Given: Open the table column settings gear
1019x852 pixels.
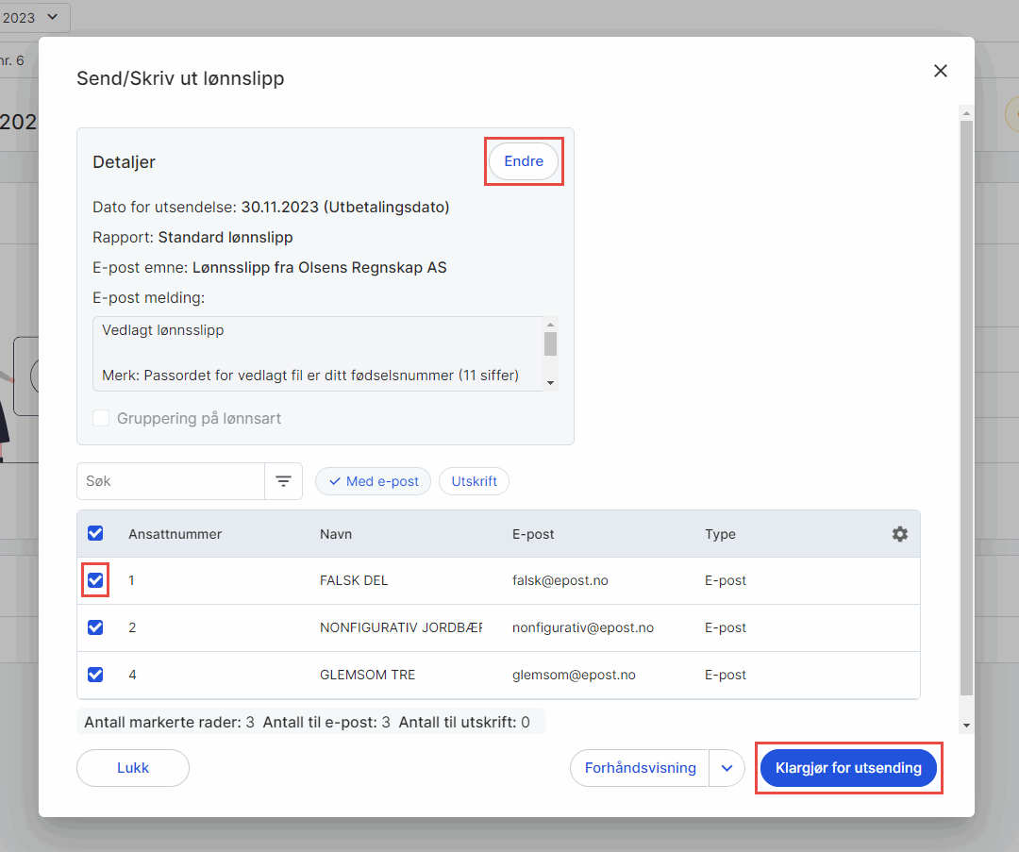Looking at the screenshot, I should click(x=899, y=534).
